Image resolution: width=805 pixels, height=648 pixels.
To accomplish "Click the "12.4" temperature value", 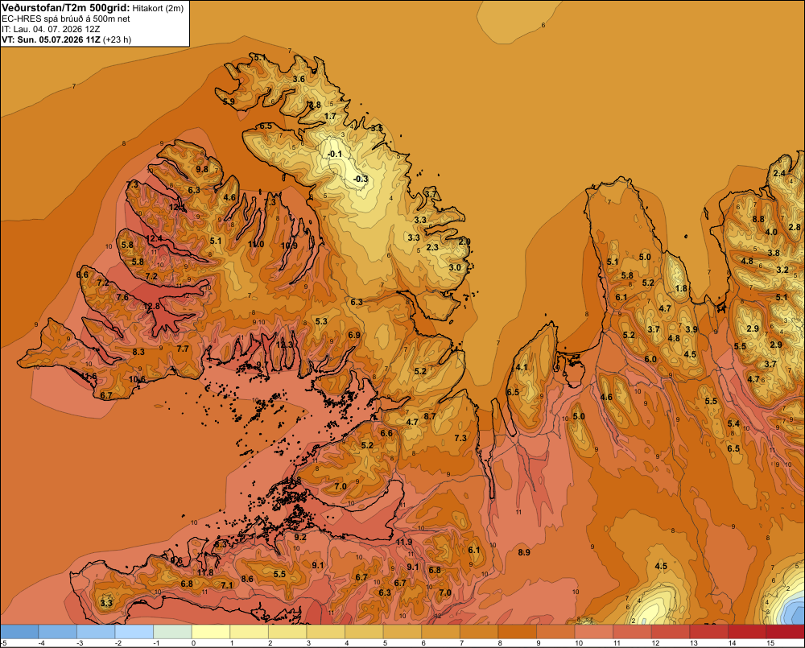I will [x=154, y=238].
